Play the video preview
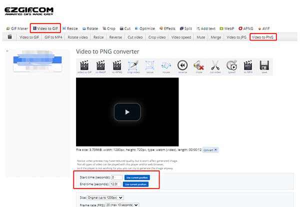This screenshot has height=207, width=300. (127, 112)
